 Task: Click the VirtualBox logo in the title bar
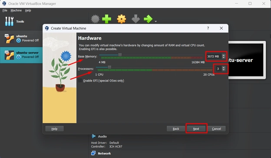coord(4,3)
